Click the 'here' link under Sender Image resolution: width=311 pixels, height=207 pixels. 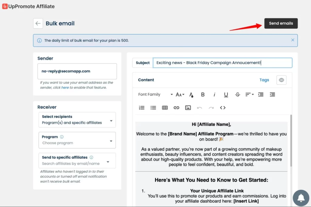65,87
